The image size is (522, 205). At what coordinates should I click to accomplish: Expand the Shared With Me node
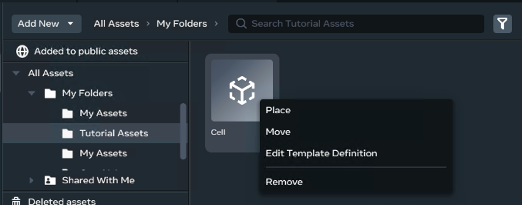(32, 180)
